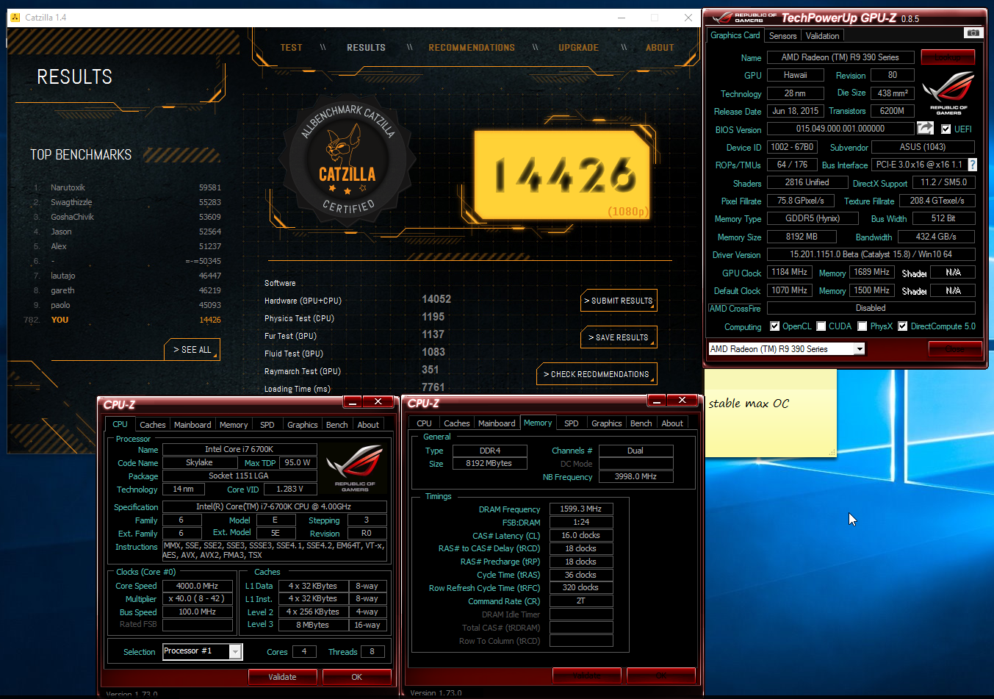Click the NB Frequency 3998.0 MHz value
This screenshot has width=994, height=699.
[x=635, y=476]
